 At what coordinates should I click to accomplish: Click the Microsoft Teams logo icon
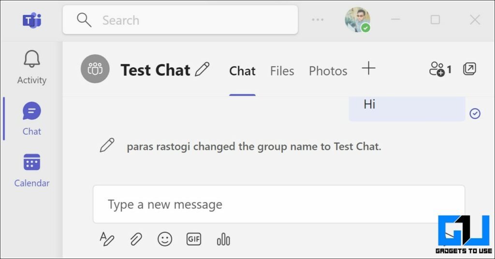pyautogui.click(x=32, y=20)
